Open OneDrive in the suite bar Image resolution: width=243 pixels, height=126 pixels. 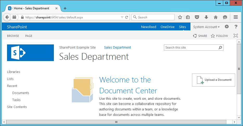168,27
